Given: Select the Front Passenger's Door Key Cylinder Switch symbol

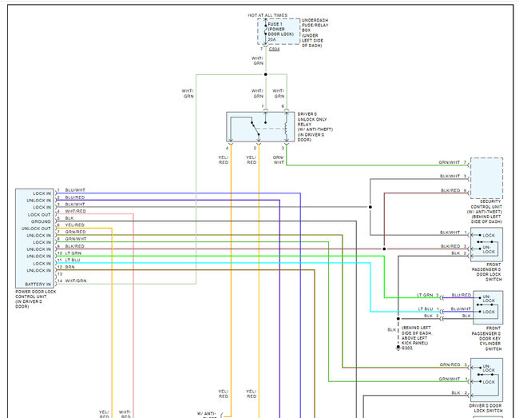Looking at the screenshot, I should pos(488,308).
